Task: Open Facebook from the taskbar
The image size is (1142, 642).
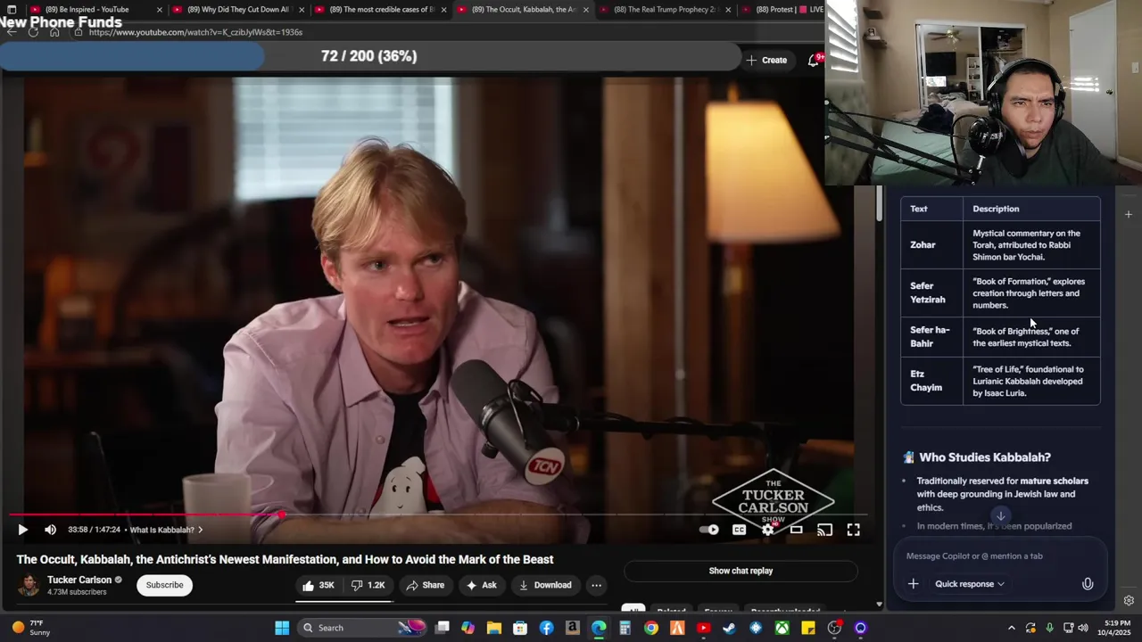Action: pyautogui.click(x=546, y=628)
